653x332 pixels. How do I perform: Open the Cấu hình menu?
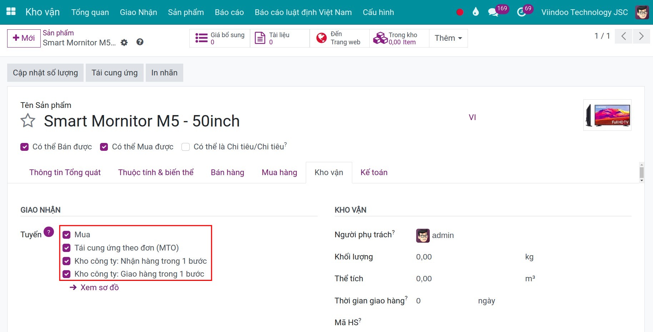(378, 12)
